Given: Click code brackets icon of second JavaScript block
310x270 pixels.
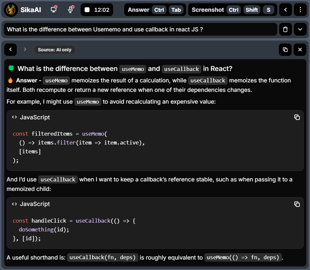Looking at the screenshot, I should [x=14, y=204].
